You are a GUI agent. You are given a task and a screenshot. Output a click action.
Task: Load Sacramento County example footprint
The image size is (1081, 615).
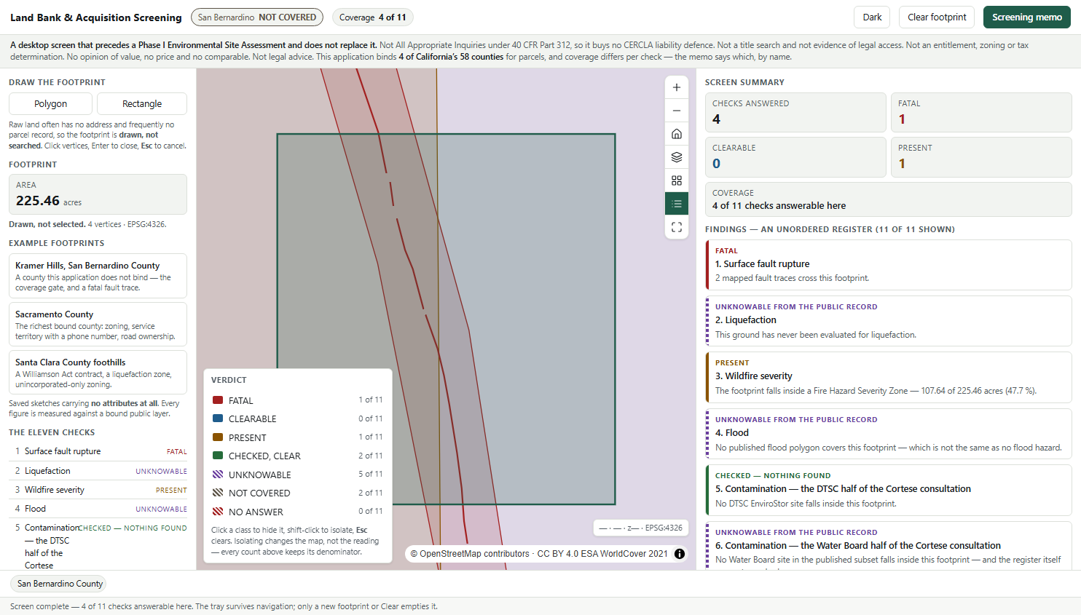point(98,325)
